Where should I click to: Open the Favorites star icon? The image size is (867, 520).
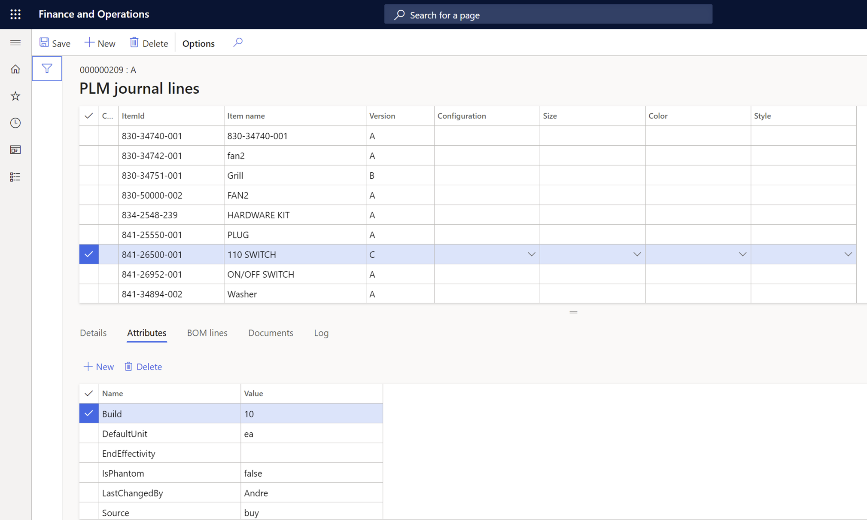(x=15, y=96)
